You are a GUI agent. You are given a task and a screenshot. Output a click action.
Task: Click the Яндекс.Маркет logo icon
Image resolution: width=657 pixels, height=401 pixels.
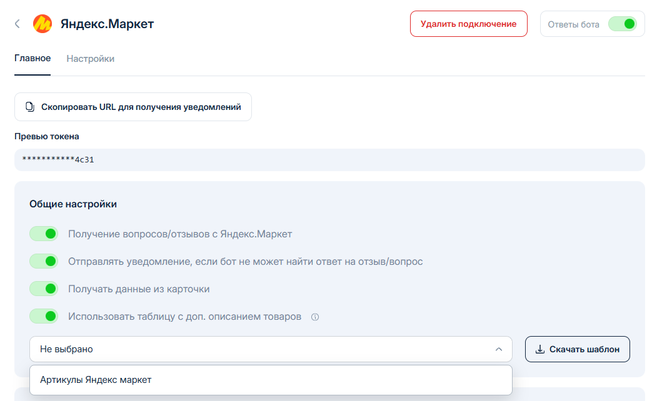coord(43,24)
